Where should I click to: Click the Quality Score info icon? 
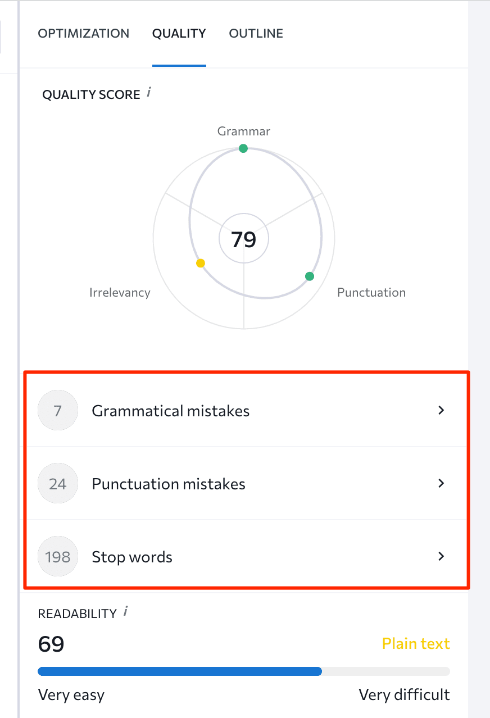tap(149, 92)
